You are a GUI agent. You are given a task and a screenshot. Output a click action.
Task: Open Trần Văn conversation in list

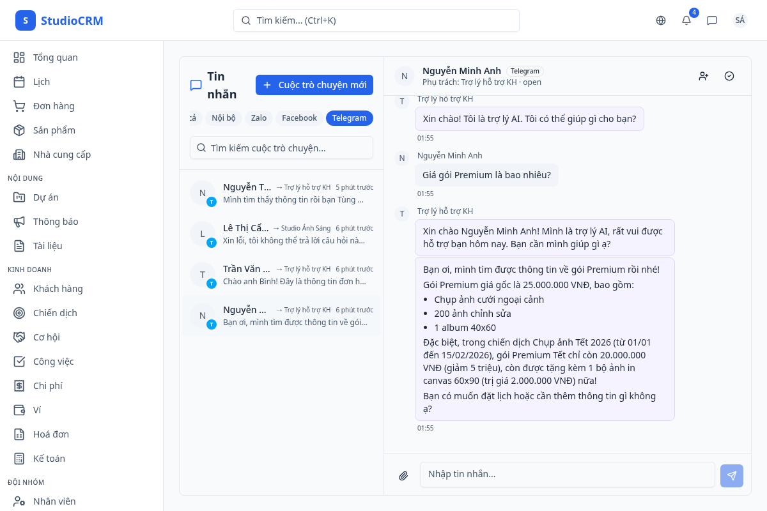pyautogui.click(x=281, y=275)
